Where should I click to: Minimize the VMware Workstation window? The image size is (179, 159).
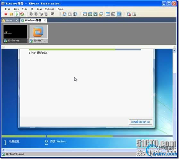pyautogui.click(x=164, y=4)
